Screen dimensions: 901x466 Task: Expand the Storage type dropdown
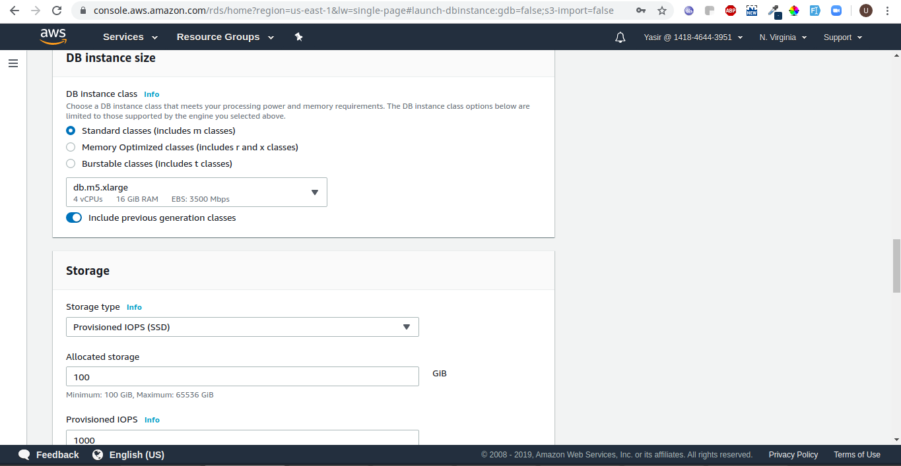(242, 327)
